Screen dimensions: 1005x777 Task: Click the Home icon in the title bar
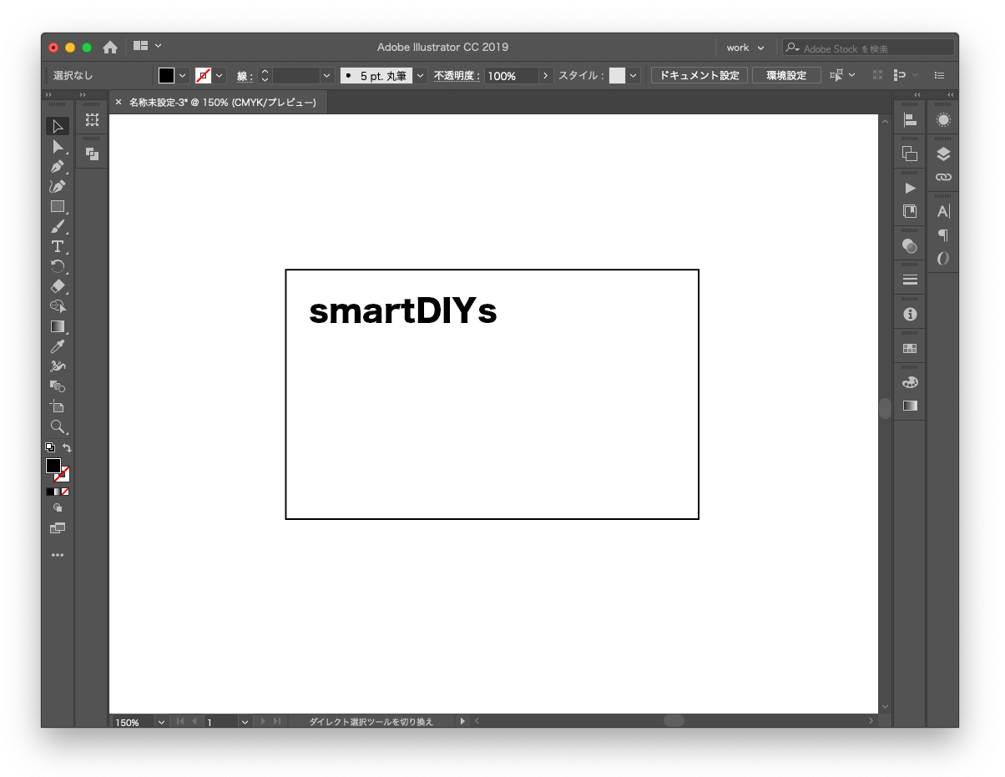coord(109,48)
